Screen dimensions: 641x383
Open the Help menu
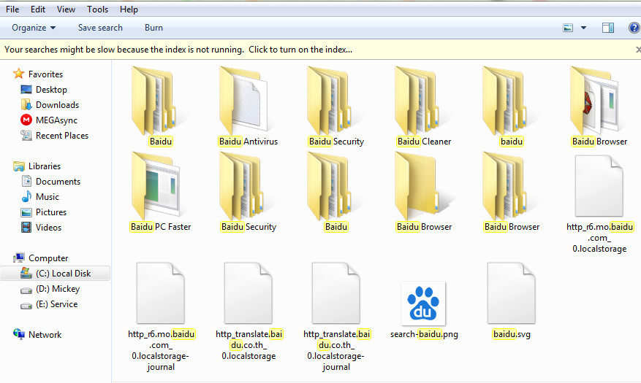click(x=129, y=9)
